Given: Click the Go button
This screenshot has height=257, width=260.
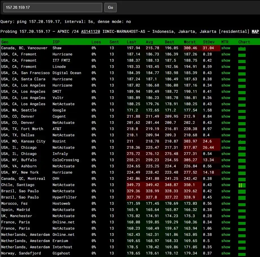Looking at the screenshot, I should click(x=110, y=7).
